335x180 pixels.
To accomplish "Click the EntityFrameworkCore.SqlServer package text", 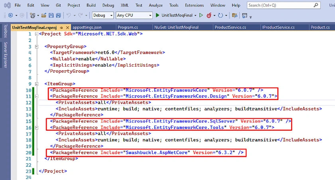I will [x=180, y=121].
